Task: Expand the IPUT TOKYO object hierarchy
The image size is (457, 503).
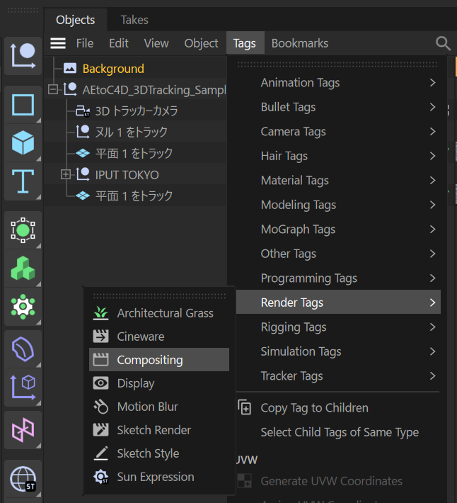Action: click(x=66, y=174)
